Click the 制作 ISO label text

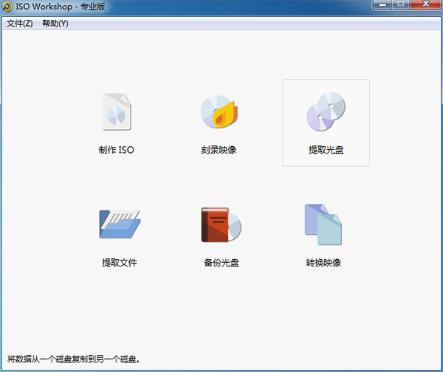click(116, 150)
